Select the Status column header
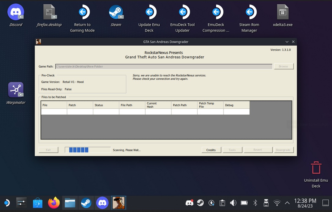Viewport: 332px width, 212px height. pyautogui.click(x=106, y=105)
